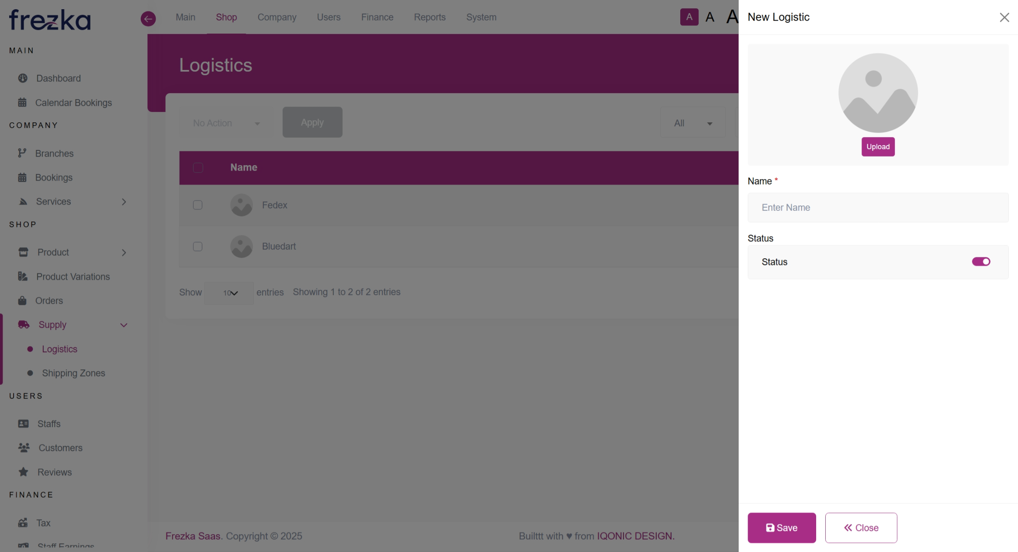The width and height of the screenshot is (1018, 552).
Task: Click the Enter Name input field
Action: 878,208
